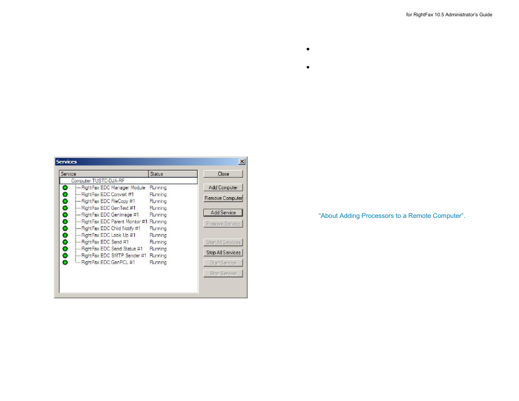Viewport: 519px width, 401px height.
Task: Click the Start All Services button
Action: coord(223,242)
